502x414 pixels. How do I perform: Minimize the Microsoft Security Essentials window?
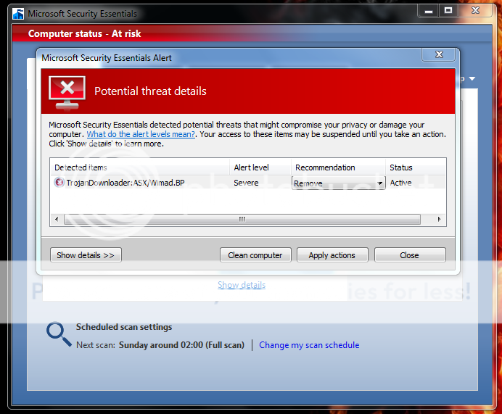(428, 11)
